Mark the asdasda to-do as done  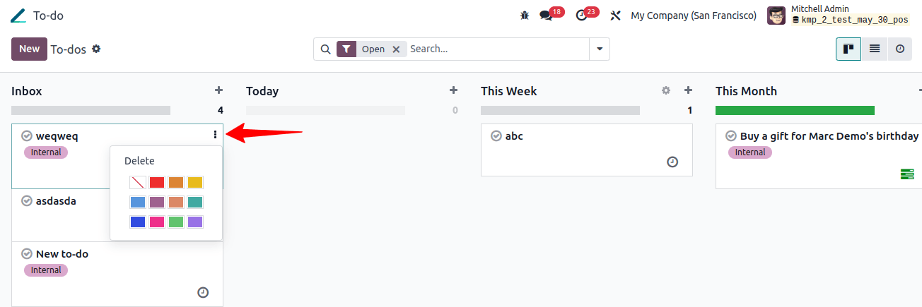point(27,201)
